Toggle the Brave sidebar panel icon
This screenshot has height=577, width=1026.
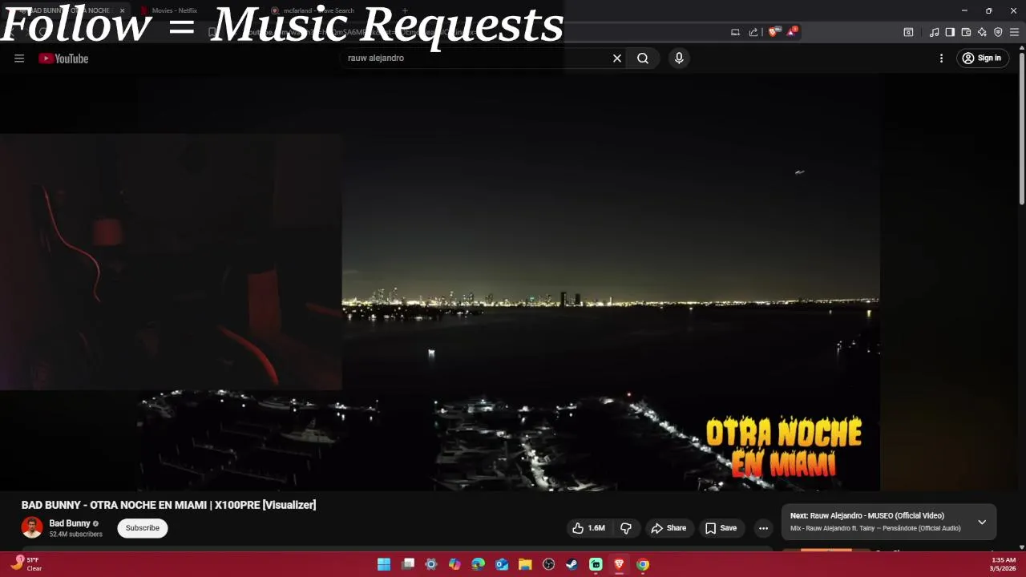pos(950,32)
